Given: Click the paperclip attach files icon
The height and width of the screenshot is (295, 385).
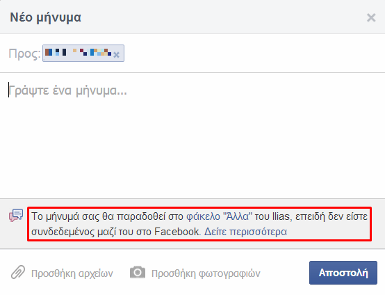Looking at the screenshot, I should click(18, 272).
